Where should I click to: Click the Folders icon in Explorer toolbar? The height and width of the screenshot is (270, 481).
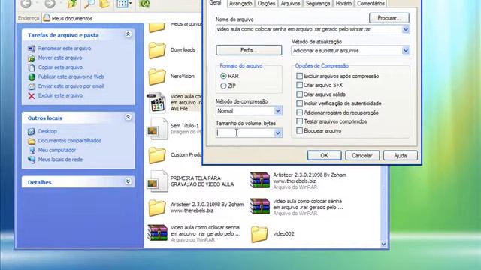(105, 4)
